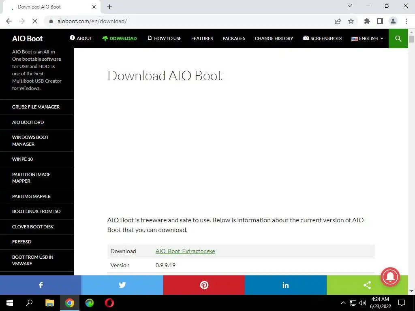Click the page vertical scrollbar thumb

411,39
